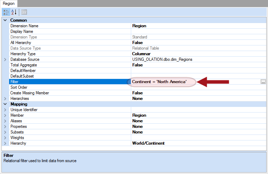The height and width of the screenshot is (174, 268).
Task: Collapse the Mapping category
Action: [5, 104]
